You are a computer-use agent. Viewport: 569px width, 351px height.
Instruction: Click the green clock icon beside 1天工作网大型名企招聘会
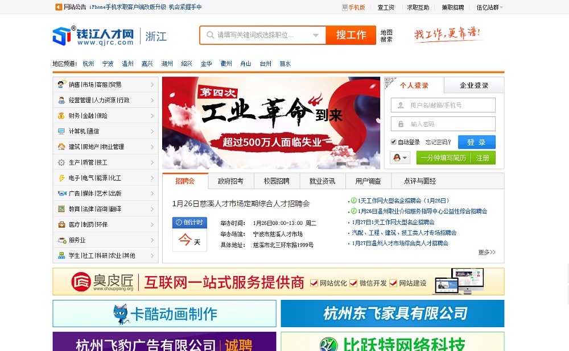point(353,200)
